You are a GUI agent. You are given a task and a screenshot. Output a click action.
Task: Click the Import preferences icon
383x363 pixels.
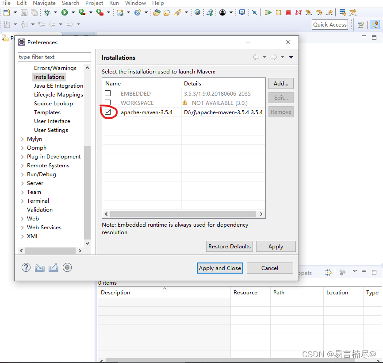point(39,268)
